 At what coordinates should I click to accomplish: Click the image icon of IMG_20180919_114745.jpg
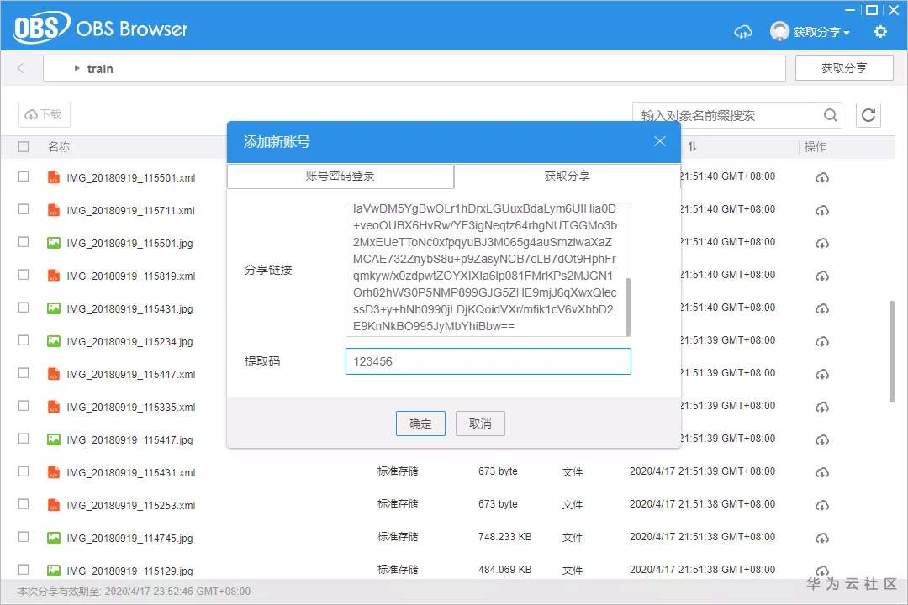point(53,538)
